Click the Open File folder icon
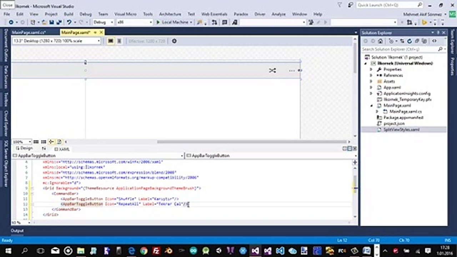Image resolution: width=457 pixels, height=257 pixels. [45, 22]
